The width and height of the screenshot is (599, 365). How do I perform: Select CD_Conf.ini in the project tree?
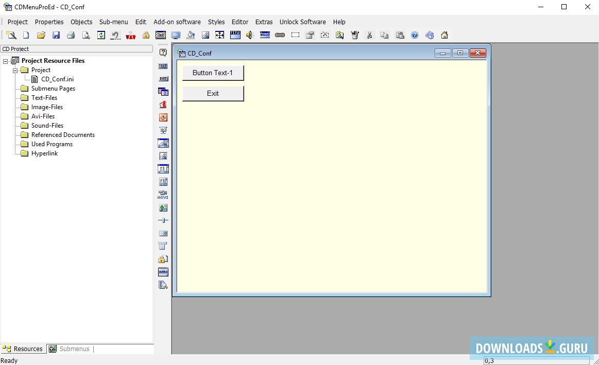click(57, 79)
